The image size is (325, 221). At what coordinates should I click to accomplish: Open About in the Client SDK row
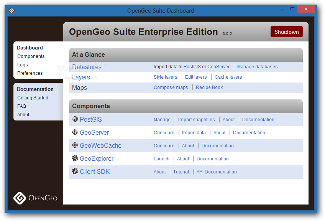159,172
